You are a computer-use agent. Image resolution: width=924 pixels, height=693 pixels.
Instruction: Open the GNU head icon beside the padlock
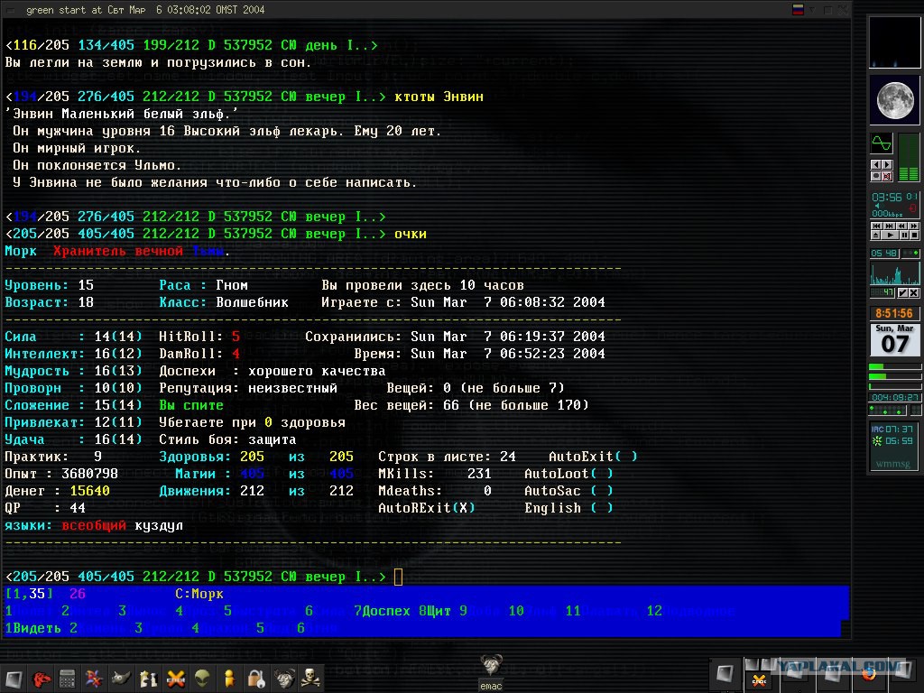tap(284, 679)
